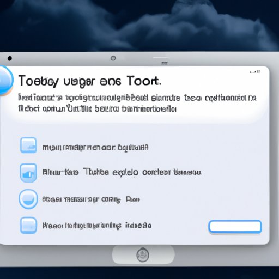Select the bar-graph icon in the second list row

pos(28,173)
